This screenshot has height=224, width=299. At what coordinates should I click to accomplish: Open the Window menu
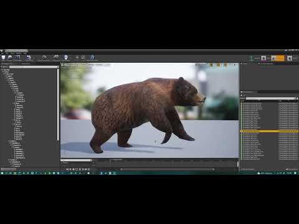pyautogui.click(x=19, y=54)
